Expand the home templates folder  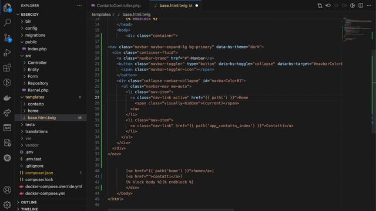(33, 111)
